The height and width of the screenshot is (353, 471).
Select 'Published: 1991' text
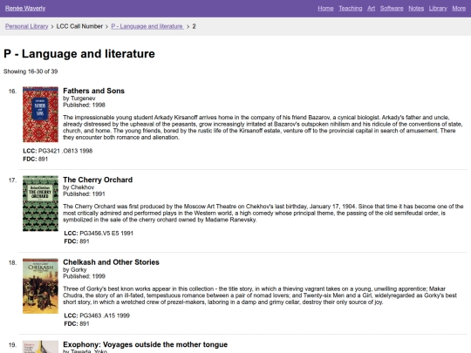tap(84, 193)
